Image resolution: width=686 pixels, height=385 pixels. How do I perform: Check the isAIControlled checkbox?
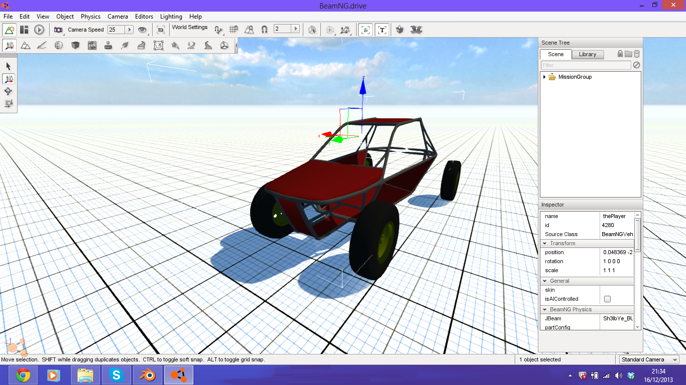pyautogui.click(x=607, y=299)
